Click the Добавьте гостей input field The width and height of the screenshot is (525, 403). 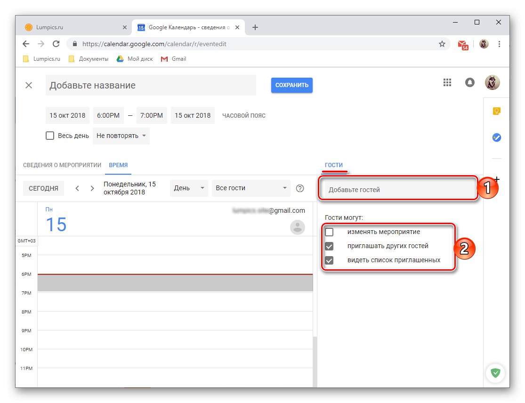click(398, 188)
